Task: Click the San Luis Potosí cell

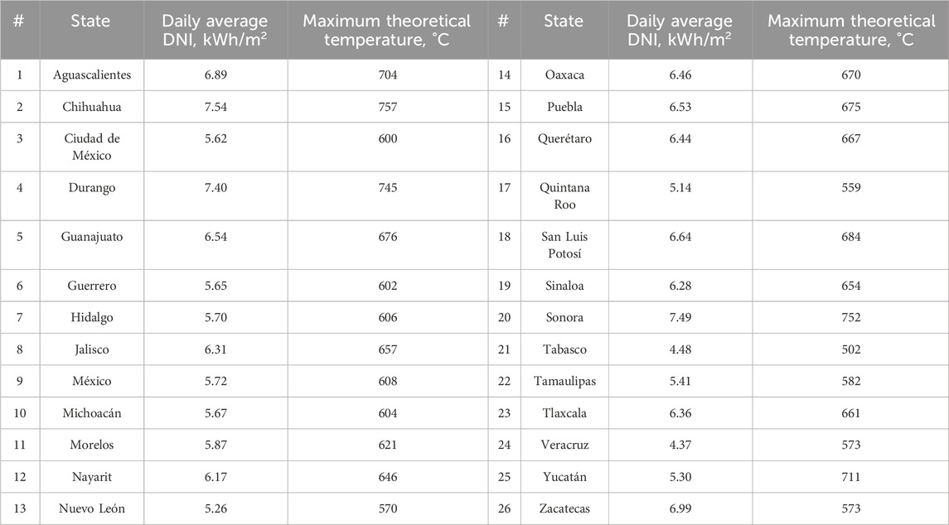Action: tap(564, 244)
